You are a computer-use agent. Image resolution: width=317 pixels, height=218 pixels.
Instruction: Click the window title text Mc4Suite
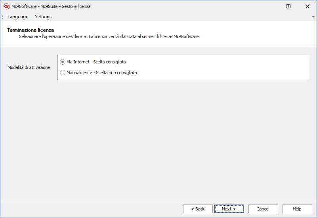(49, 6)
